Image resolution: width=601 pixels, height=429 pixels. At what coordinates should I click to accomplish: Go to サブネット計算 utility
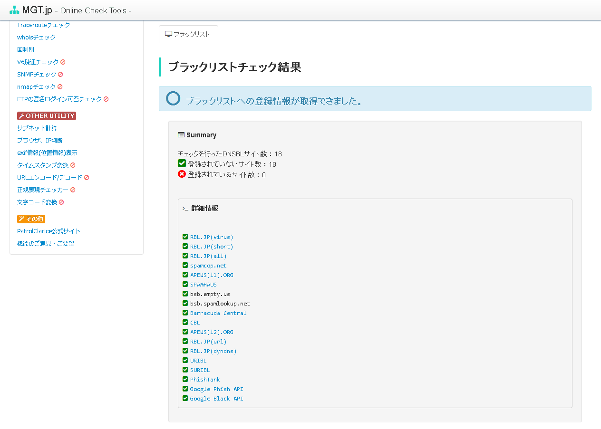[37, 128]
